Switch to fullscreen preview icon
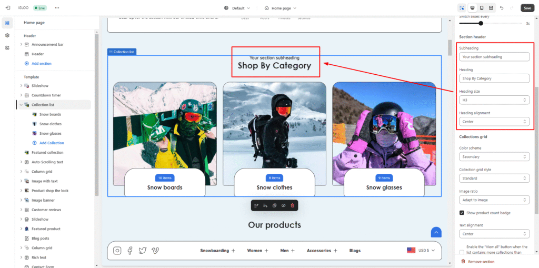539x268 pixels. pyautogui.click(x=491, y=8)
